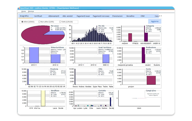Image resolution: width=192 pixels, height=121 pixels.
Task: Click the groupon bar in Fonte chart
Action: coord(151,80)
